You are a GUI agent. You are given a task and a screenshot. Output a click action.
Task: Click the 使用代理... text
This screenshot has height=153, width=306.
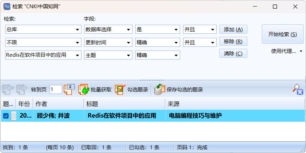pos(283,51)
